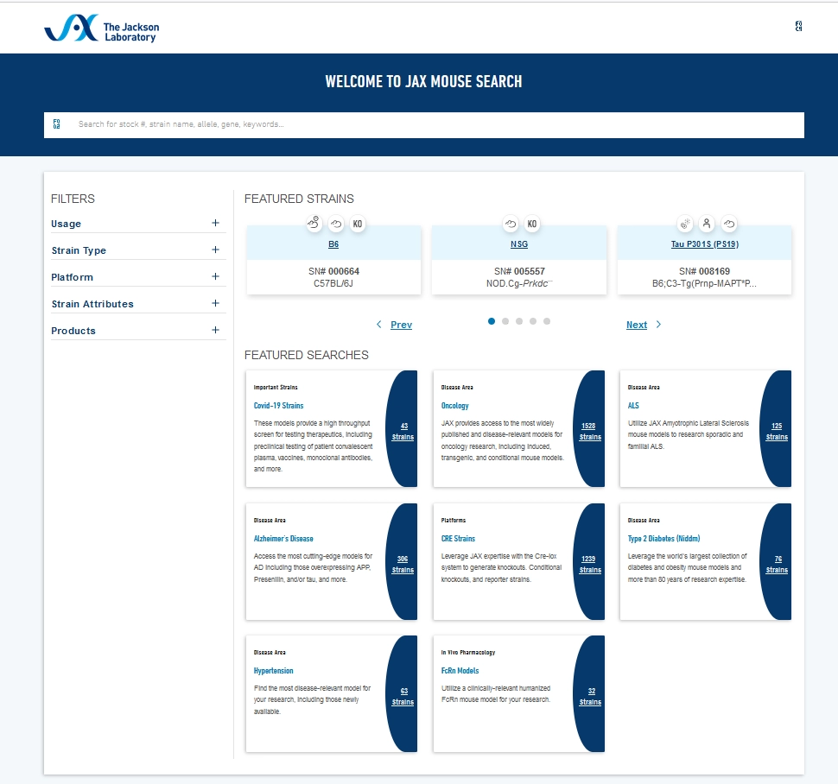The height and width of the screenshot is (784, 838).
Task: Click the KO badge on the NSG card
Action: pyautogui.click(x=532, y=224)
